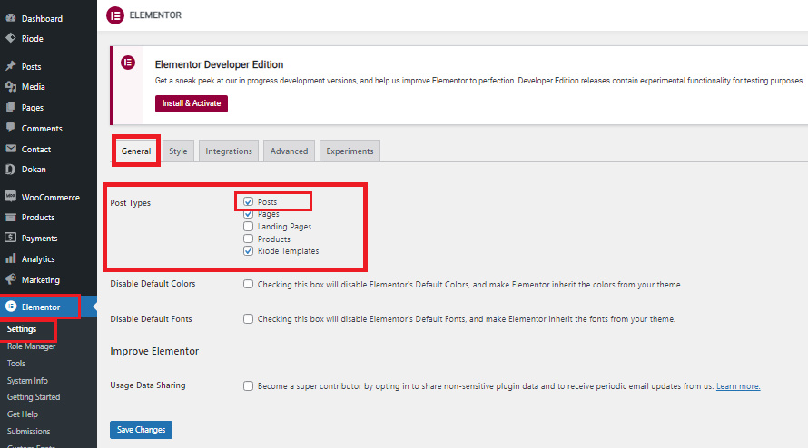Check the Disable Default Colors box
The height and width of the screenshot is (448, 808).
pos(249,284)
